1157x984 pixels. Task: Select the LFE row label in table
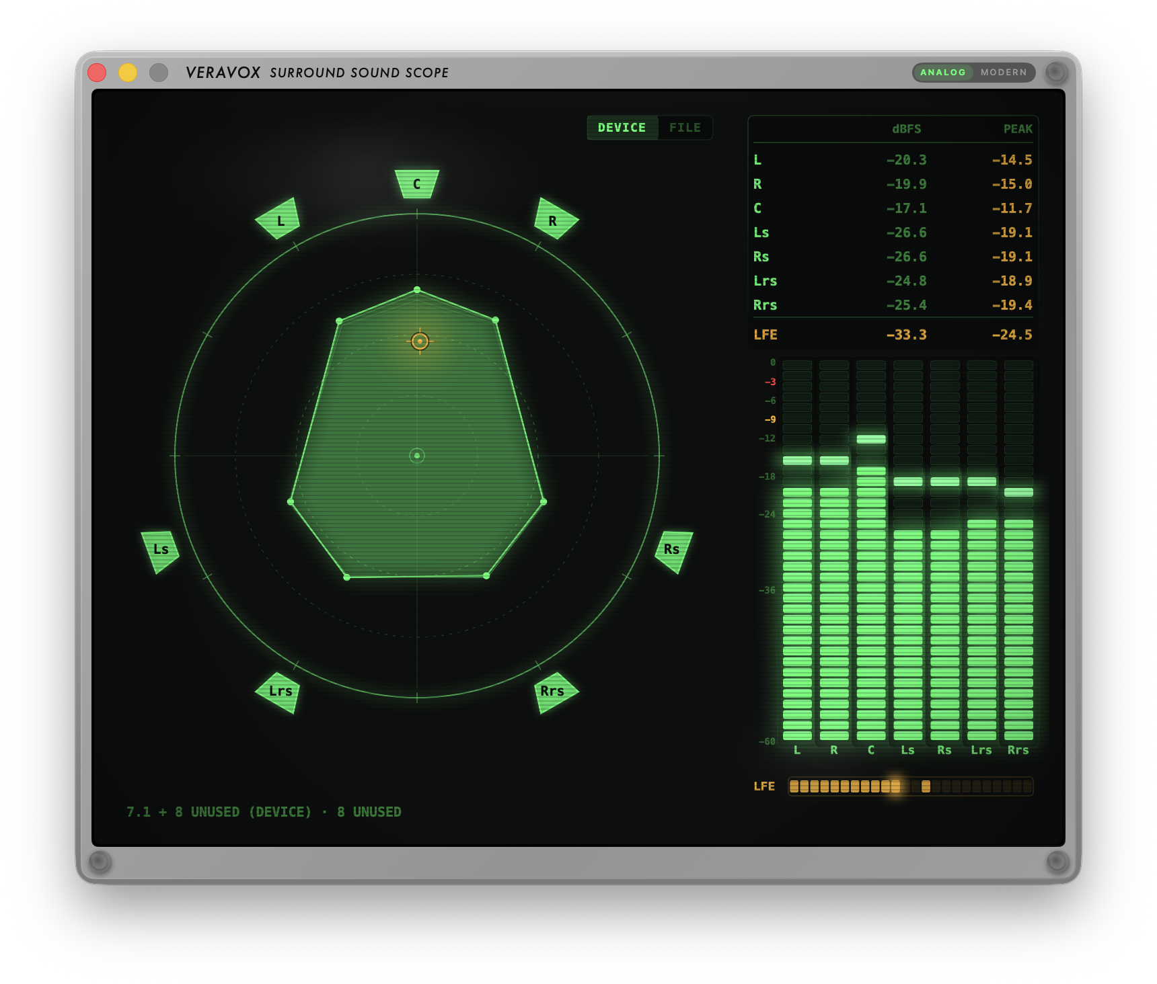(766, 335)
